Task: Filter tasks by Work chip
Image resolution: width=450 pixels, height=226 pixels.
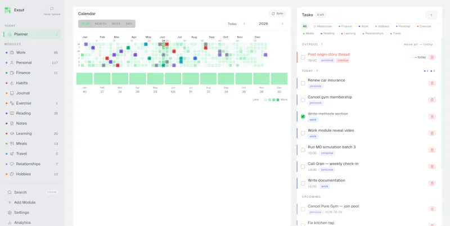Action: 363,26
